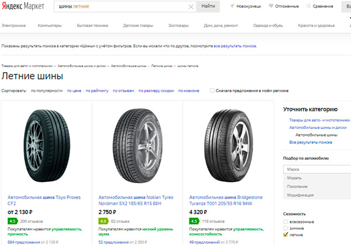
Task: Open the Электроника category tab
Action: (x=13, y=26)
